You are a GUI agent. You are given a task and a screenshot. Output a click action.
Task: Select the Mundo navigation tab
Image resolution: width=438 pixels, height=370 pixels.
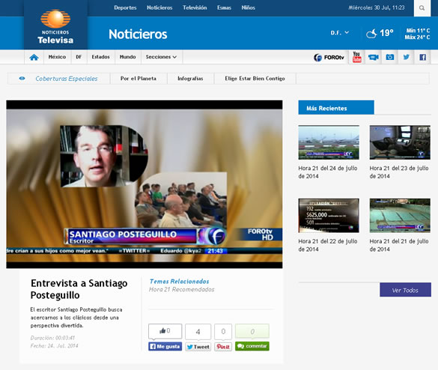[128, 57]
